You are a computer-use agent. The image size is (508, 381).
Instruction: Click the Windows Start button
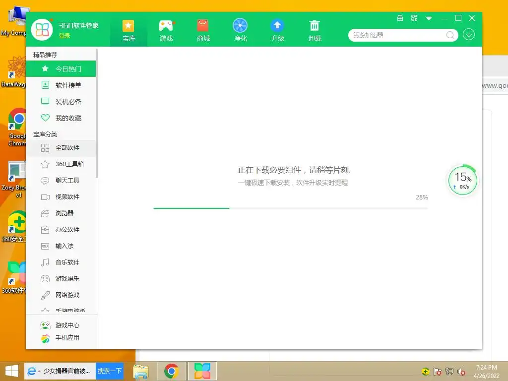click(x=12, y=371)
